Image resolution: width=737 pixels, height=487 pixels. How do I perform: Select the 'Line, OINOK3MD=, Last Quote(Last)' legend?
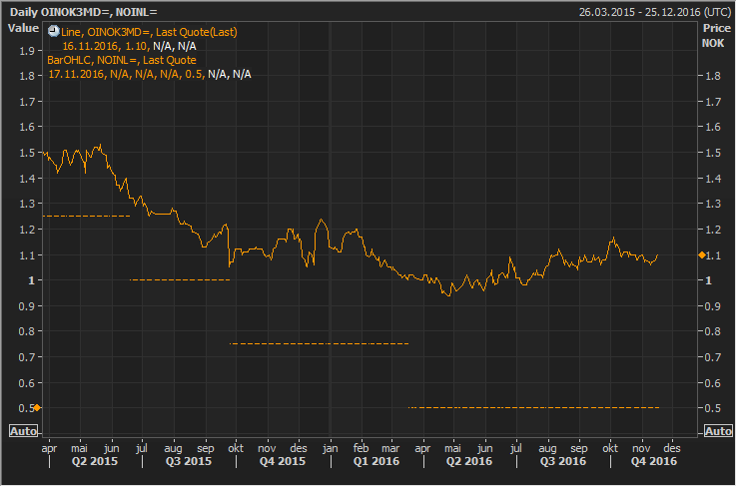point(149,32)
